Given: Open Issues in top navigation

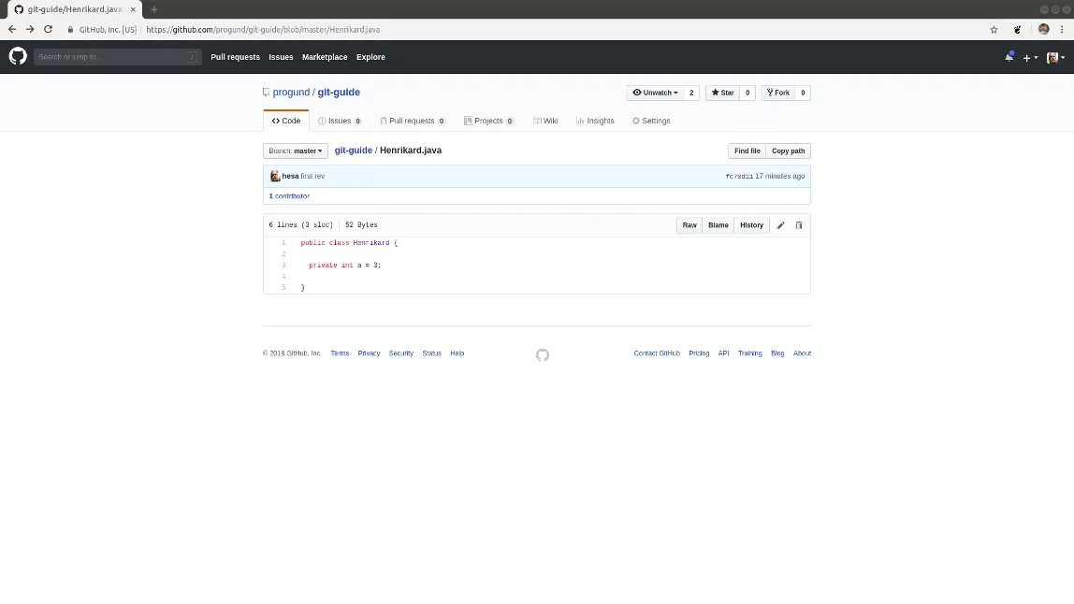Looking at the screenshot, I should pyautogui.click(x=281, y=57).
